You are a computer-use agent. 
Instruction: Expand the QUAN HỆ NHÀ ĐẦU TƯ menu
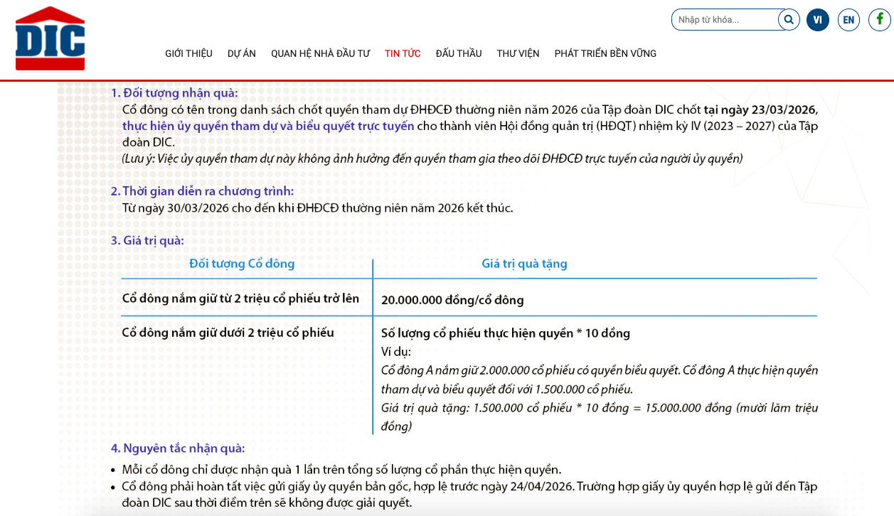tap(320, 53)
